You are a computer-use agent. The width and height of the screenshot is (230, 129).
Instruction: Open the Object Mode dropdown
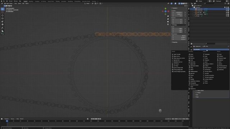(9, 4)
